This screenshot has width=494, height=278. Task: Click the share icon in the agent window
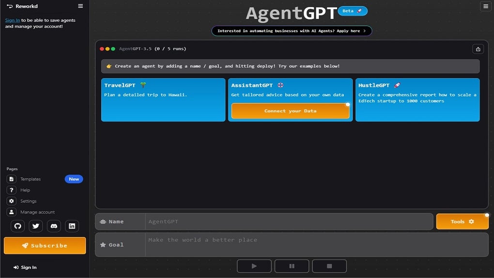point(478,49)
